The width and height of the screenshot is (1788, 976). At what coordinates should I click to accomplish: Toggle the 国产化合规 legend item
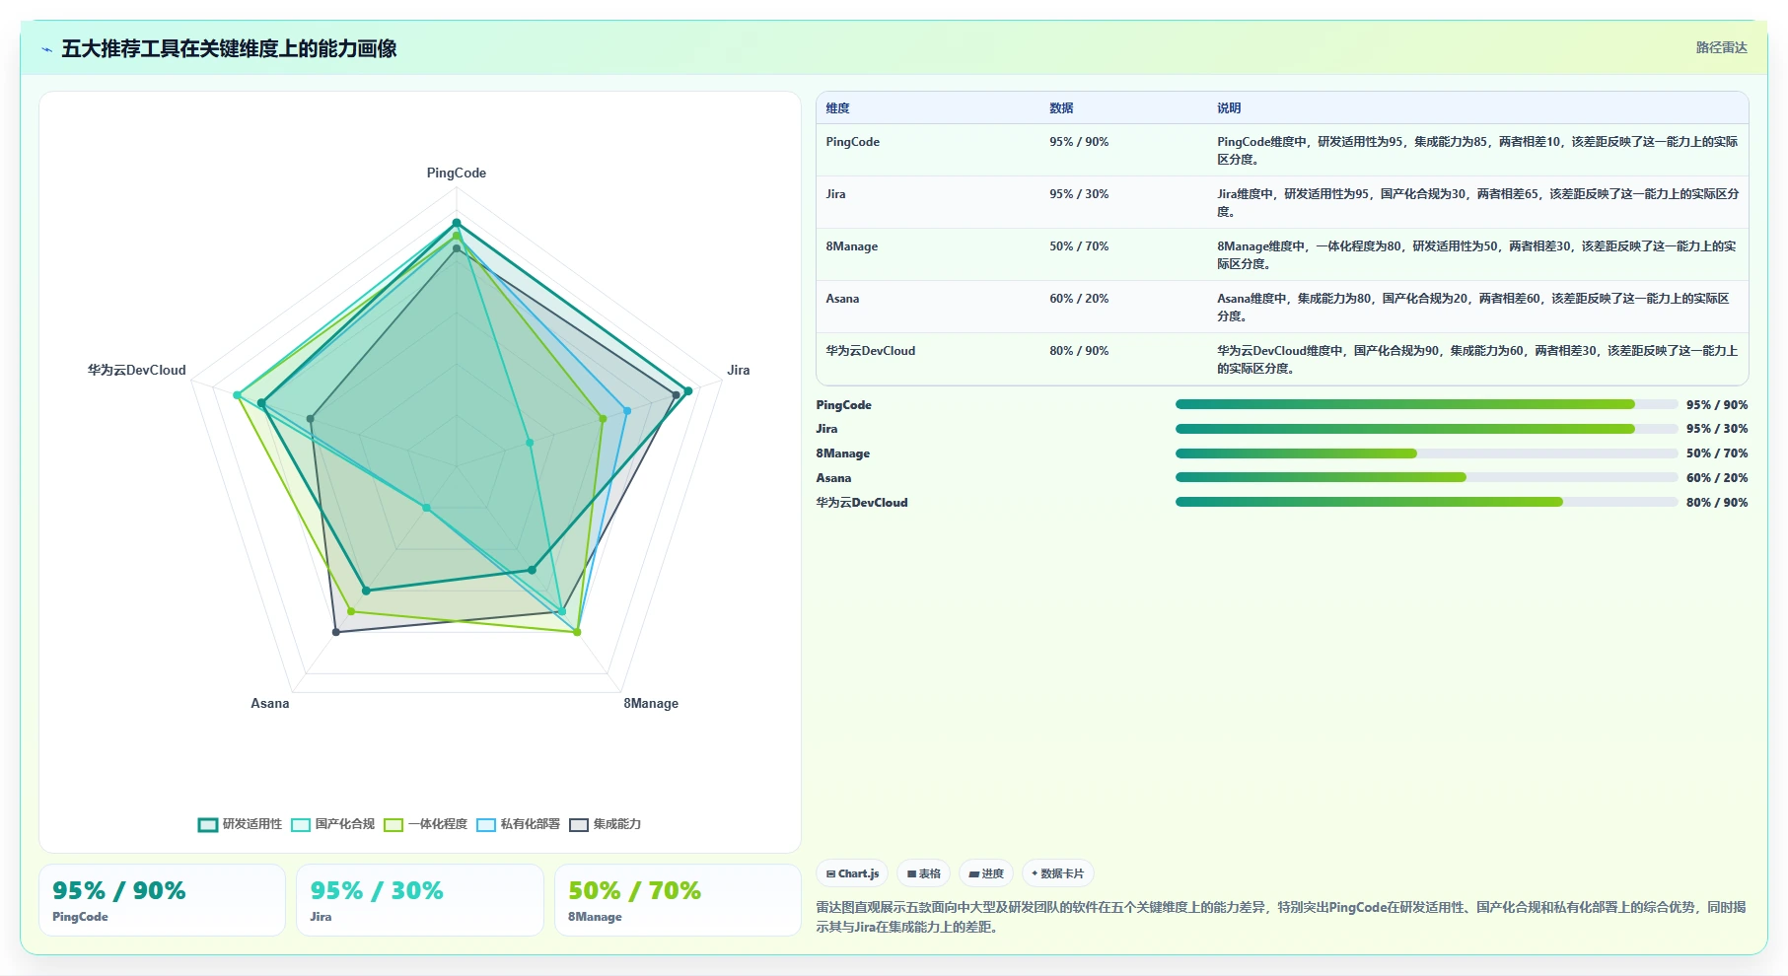click(x=332, y=824)
